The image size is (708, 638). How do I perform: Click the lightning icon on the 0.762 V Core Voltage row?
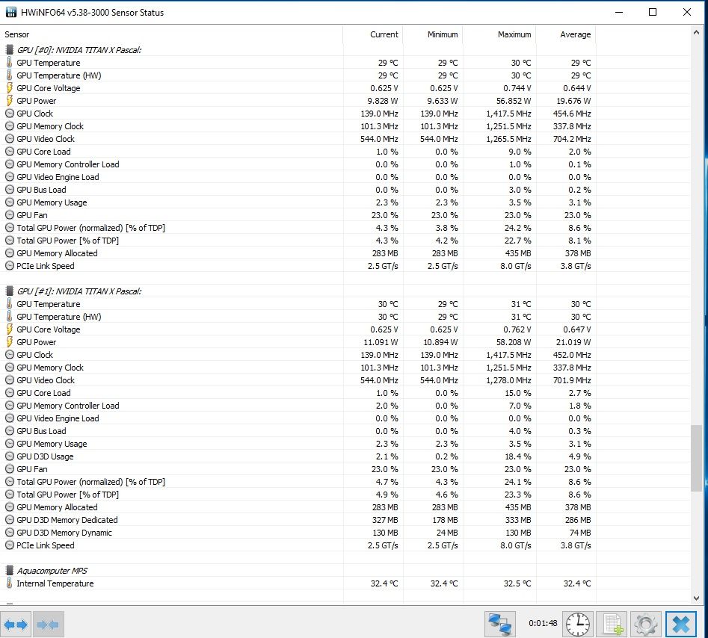(10, 329)
